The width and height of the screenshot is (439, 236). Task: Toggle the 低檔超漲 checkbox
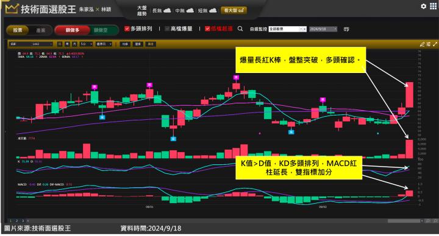point(207,29)
